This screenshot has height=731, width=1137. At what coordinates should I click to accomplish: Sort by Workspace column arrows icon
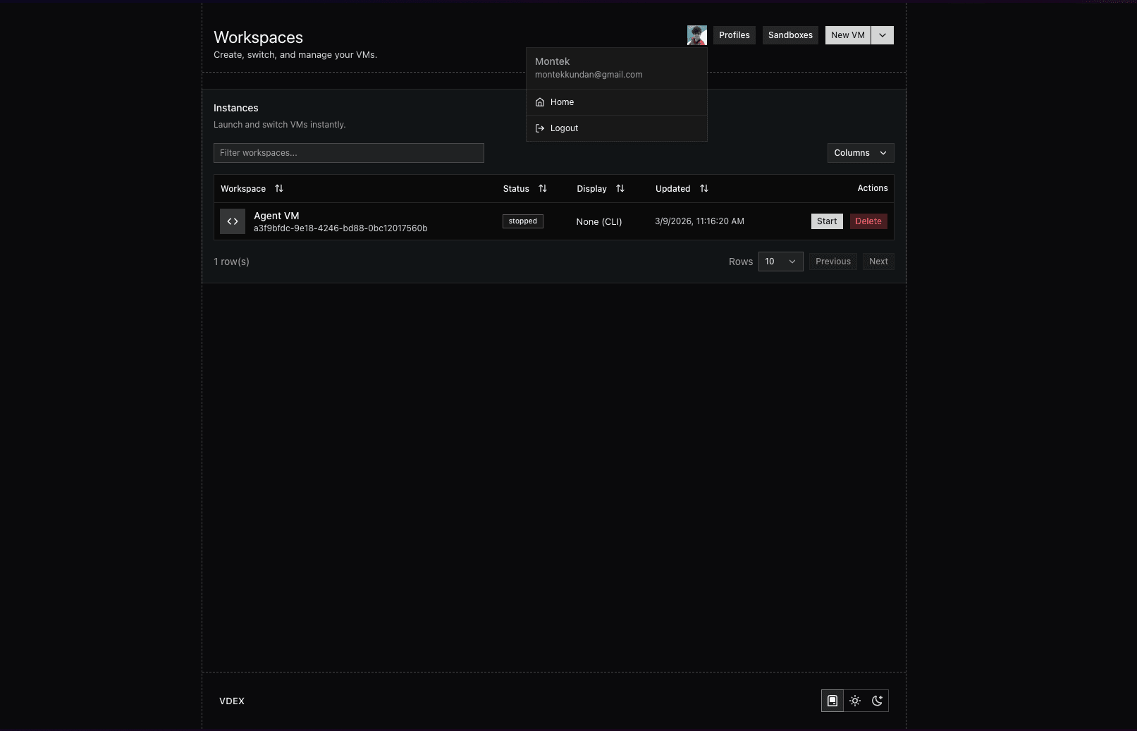pyautogui.click(x=279, y=188)
